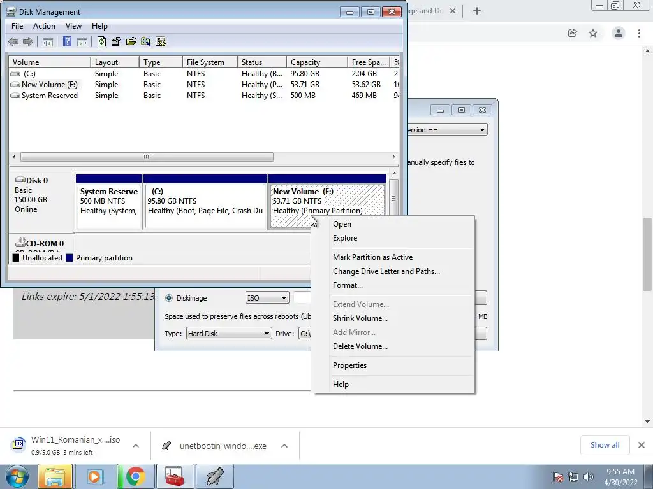Sort by the Capacity column header
The image size is (653, 489).
coord(317,62)
